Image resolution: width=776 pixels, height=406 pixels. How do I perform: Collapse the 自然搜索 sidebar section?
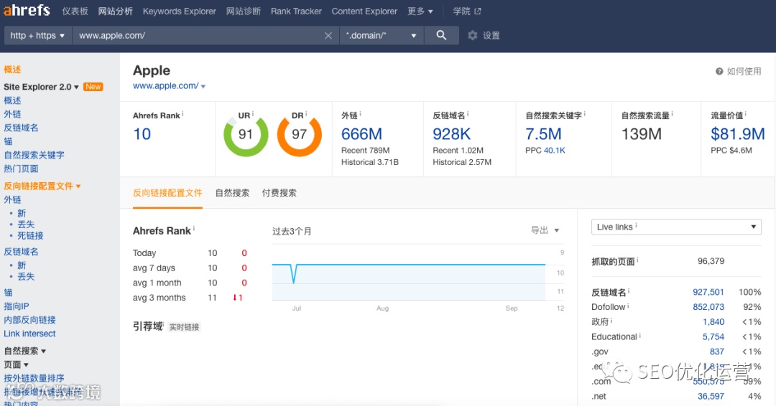point(24,351)
